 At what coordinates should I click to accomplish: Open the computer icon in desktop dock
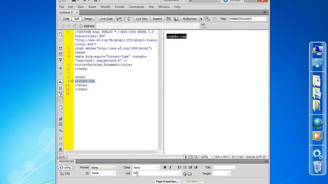[x=317, y=50]
